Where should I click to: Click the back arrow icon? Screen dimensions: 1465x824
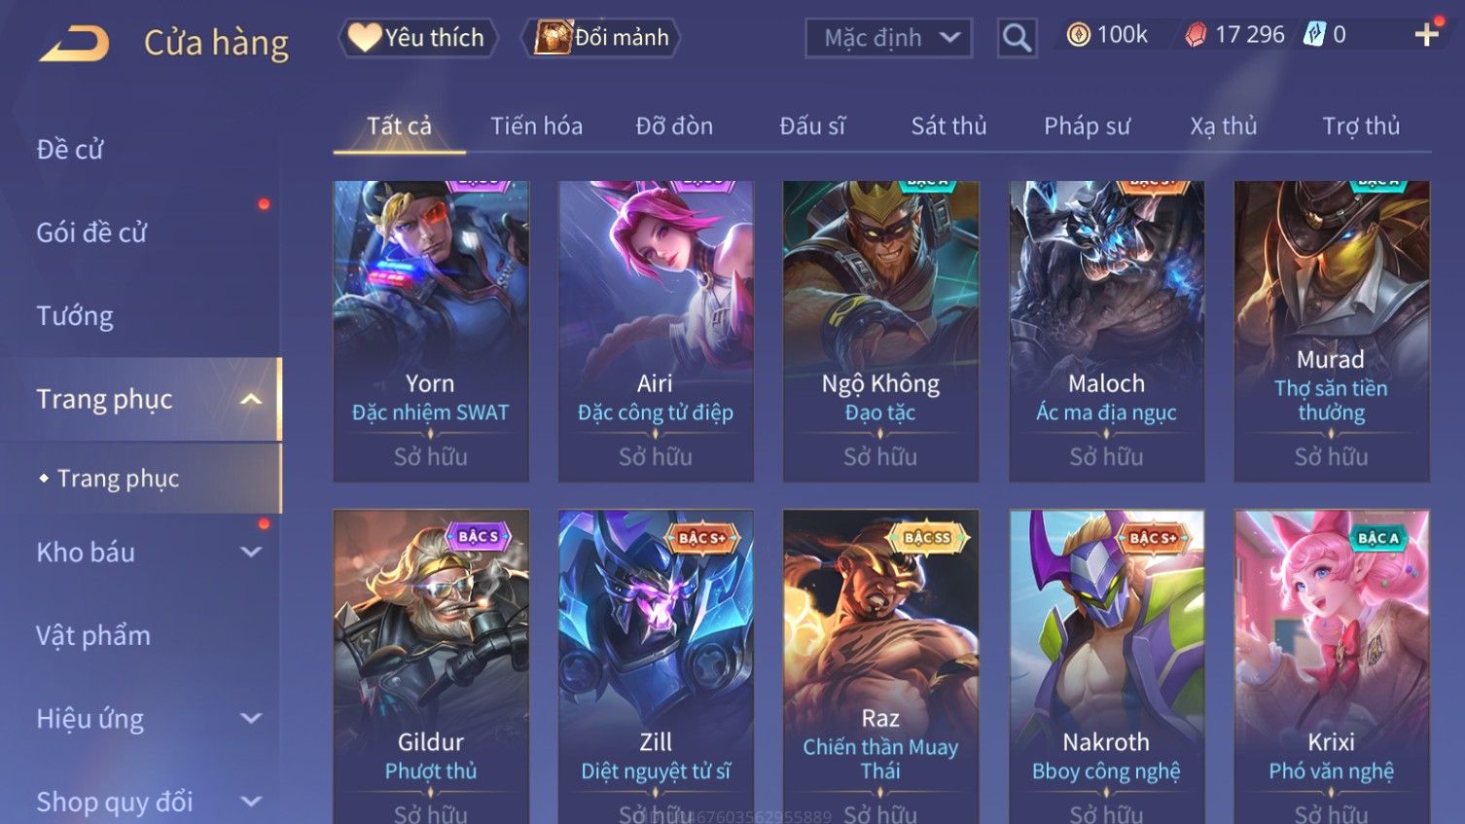pyautogui.click(x=74, y=44)
